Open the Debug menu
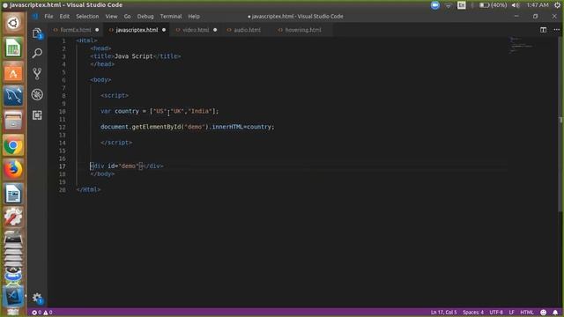Screen dimensions: 564x317 click(x=145, y=17)
